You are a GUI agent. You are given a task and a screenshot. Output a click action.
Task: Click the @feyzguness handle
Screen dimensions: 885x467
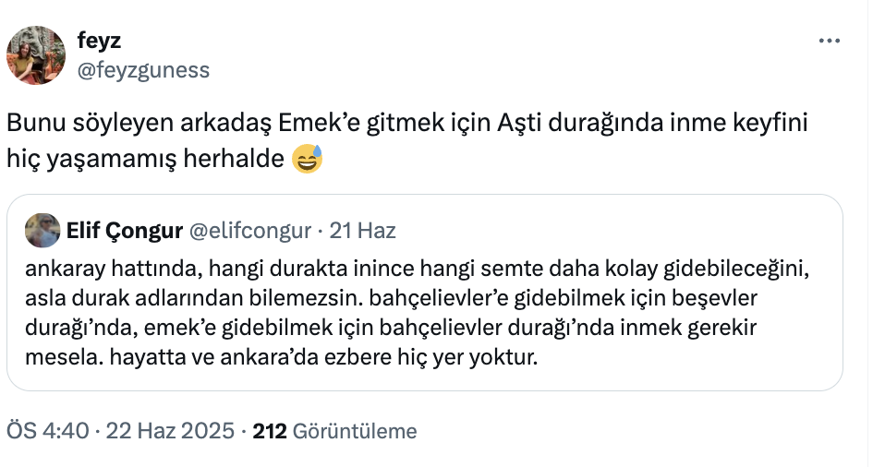143,70
